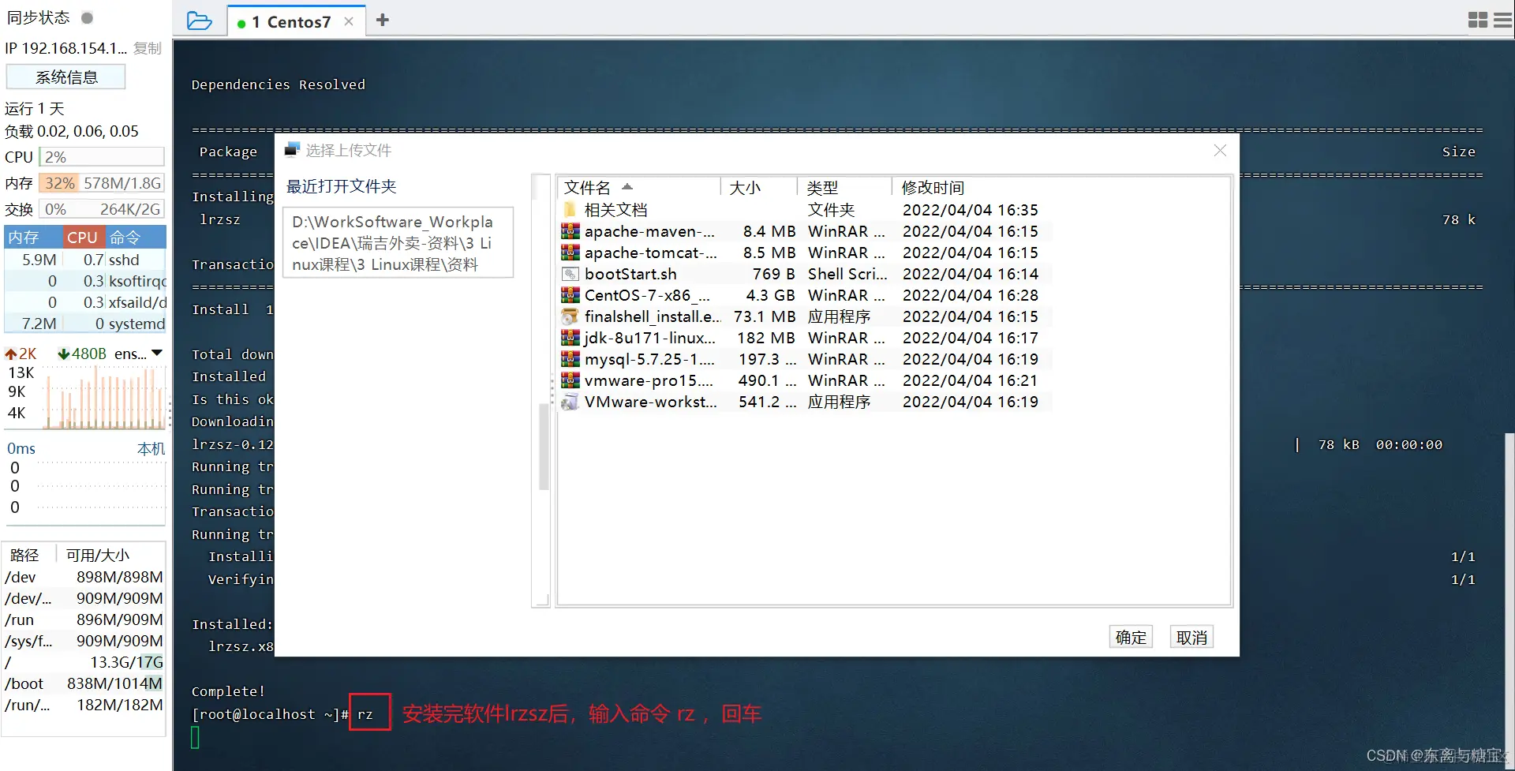Click the mysql-5.7.25 archive icon
Image resolution: width=1515 pixels, height=771 pixels.
(570, 359)
